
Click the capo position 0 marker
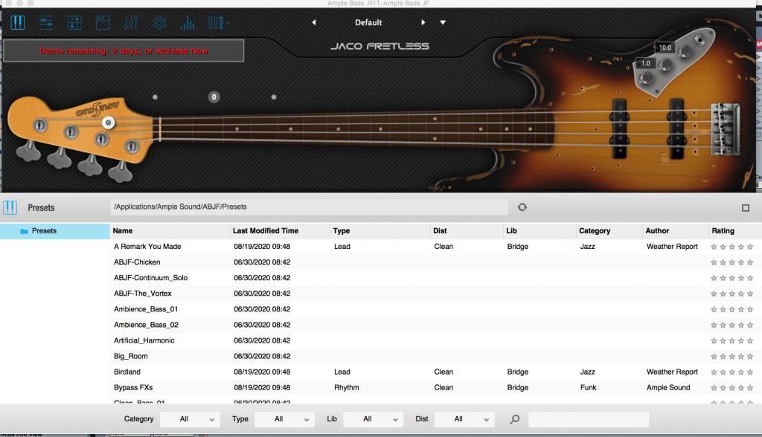coord(214,97)
